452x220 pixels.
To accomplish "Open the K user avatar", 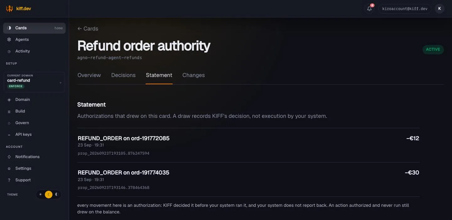I will 439,9.
